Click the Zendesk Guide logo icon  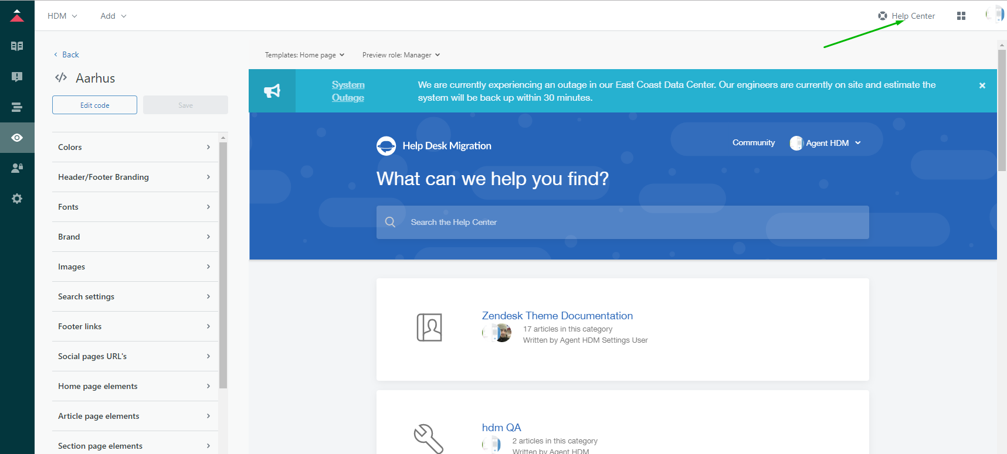[x=17, y=16]
